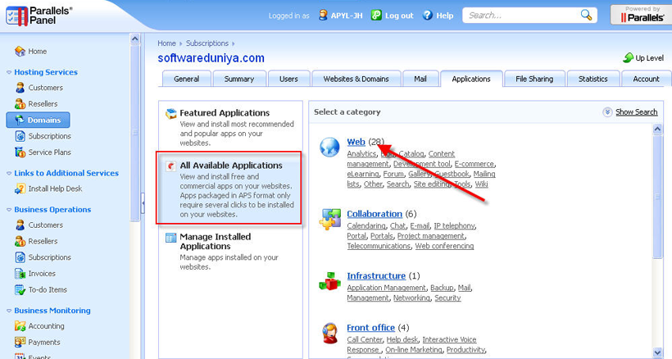Click the Invoices icon

20,274
